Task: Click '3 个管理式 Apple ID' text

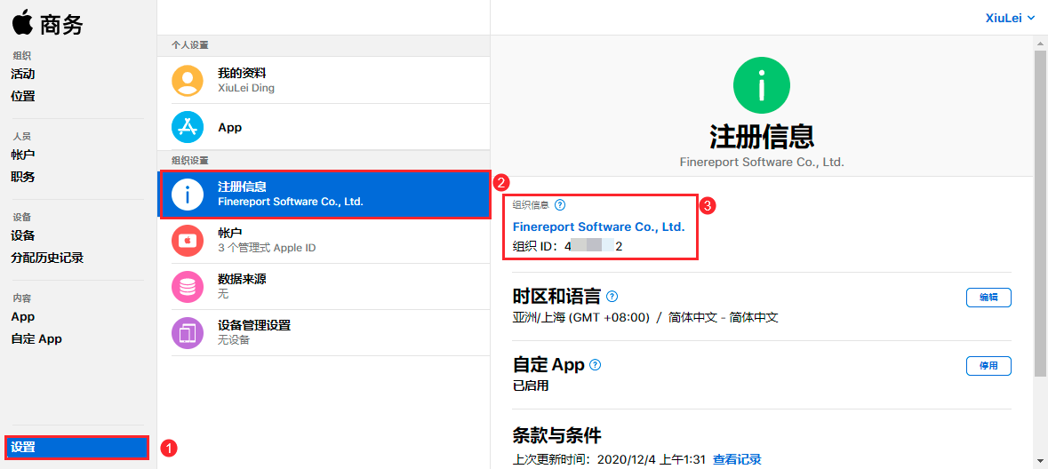Action: click(x=267, y=248)
